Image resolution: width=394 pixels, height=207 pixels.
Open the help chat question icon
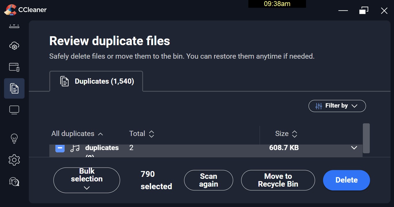coord(14,182)
